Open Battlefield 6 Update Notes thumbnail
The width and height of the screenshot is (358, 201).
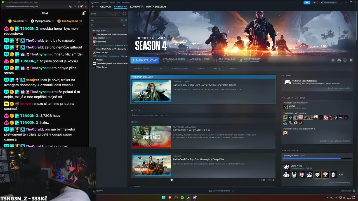152,137
